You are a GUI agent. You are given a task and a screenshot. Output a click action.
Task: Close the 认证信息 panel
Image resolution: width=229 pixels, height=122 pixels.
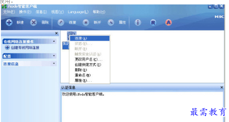pos(222,87)
